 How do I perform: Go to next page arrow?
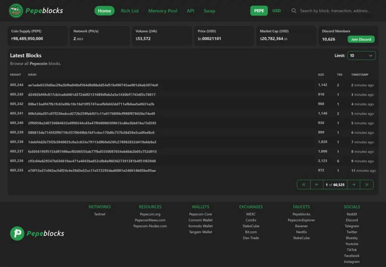(x=354, y=185)
